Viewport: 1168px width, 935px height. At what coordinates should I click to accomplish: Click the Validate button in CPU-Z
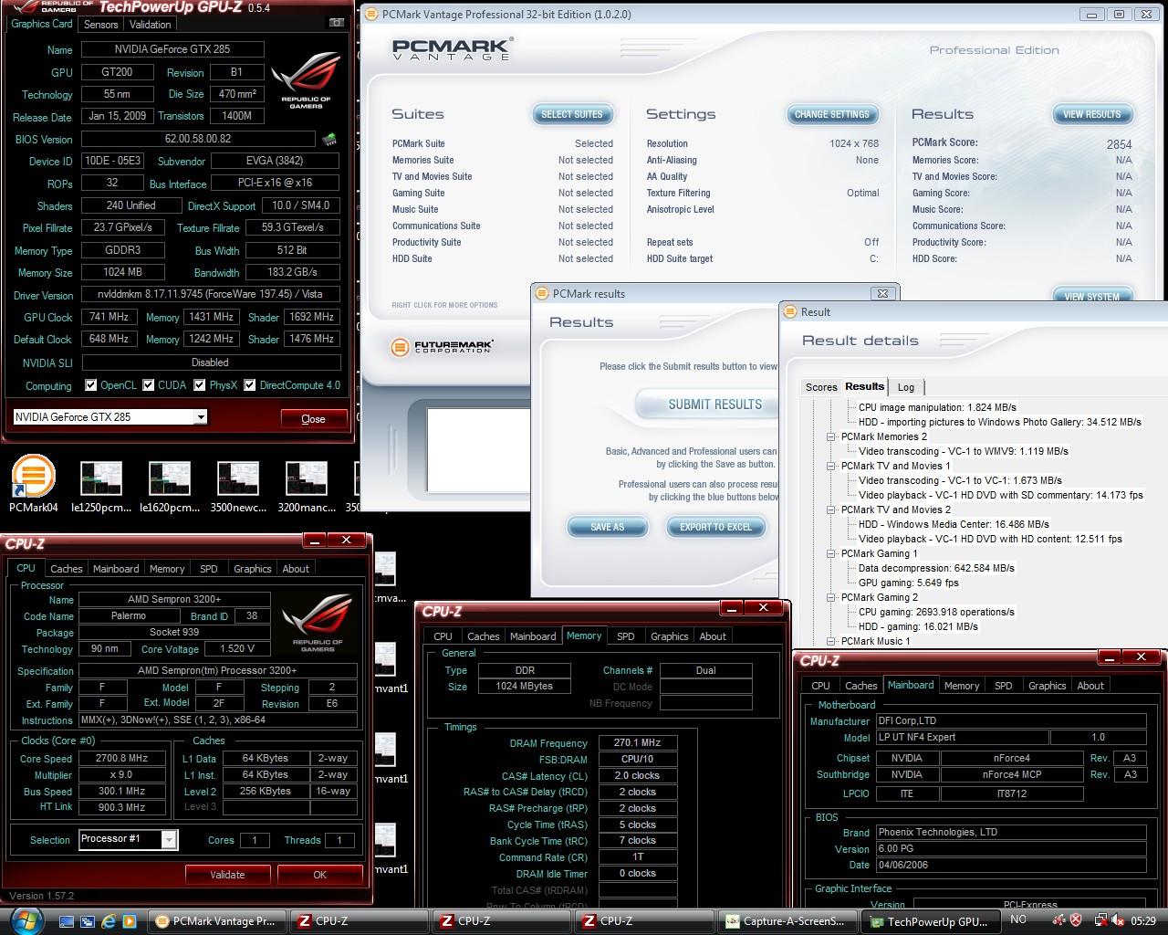[x=227, y=875]
